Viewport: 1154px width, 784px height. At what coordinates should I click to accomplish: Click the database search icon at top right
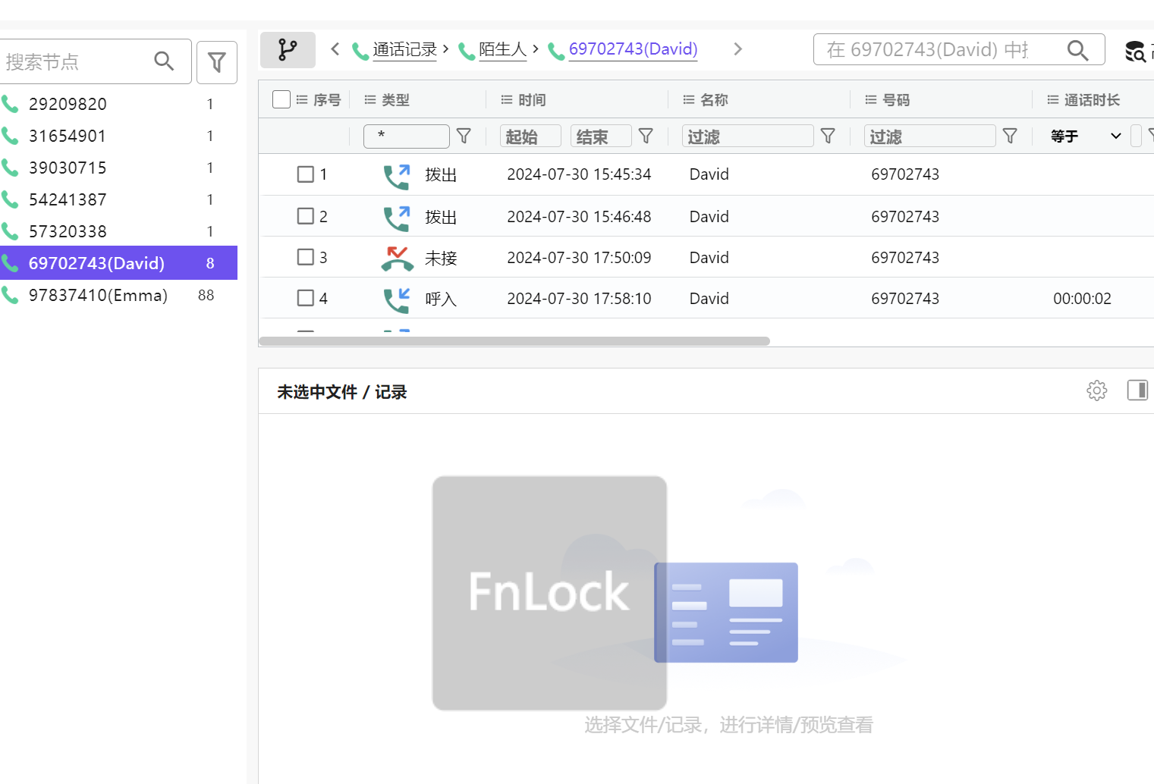1136,51
